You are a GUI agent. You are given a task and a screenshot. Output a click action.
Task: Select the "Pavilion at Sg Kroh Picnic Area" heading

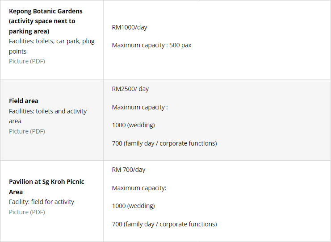point(46,187)
